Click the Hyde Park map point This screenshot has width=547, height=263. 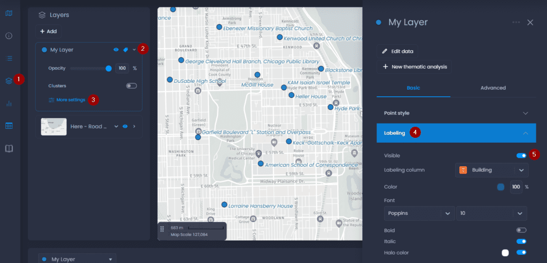[x=330, y=107]
